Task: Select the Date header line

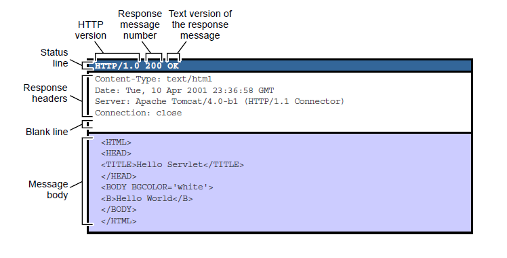Action: pos(184,91)
